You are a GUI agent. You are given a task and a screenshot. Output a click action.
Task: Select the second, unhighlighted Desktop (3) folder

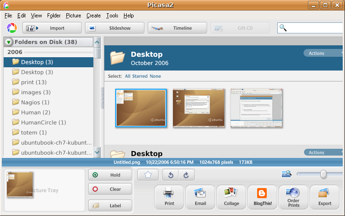pos(49,72)
